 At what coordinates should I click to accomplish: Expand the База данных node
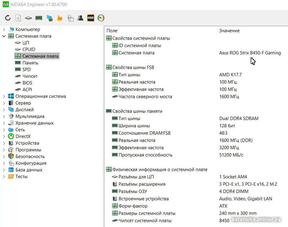[4, 170]
